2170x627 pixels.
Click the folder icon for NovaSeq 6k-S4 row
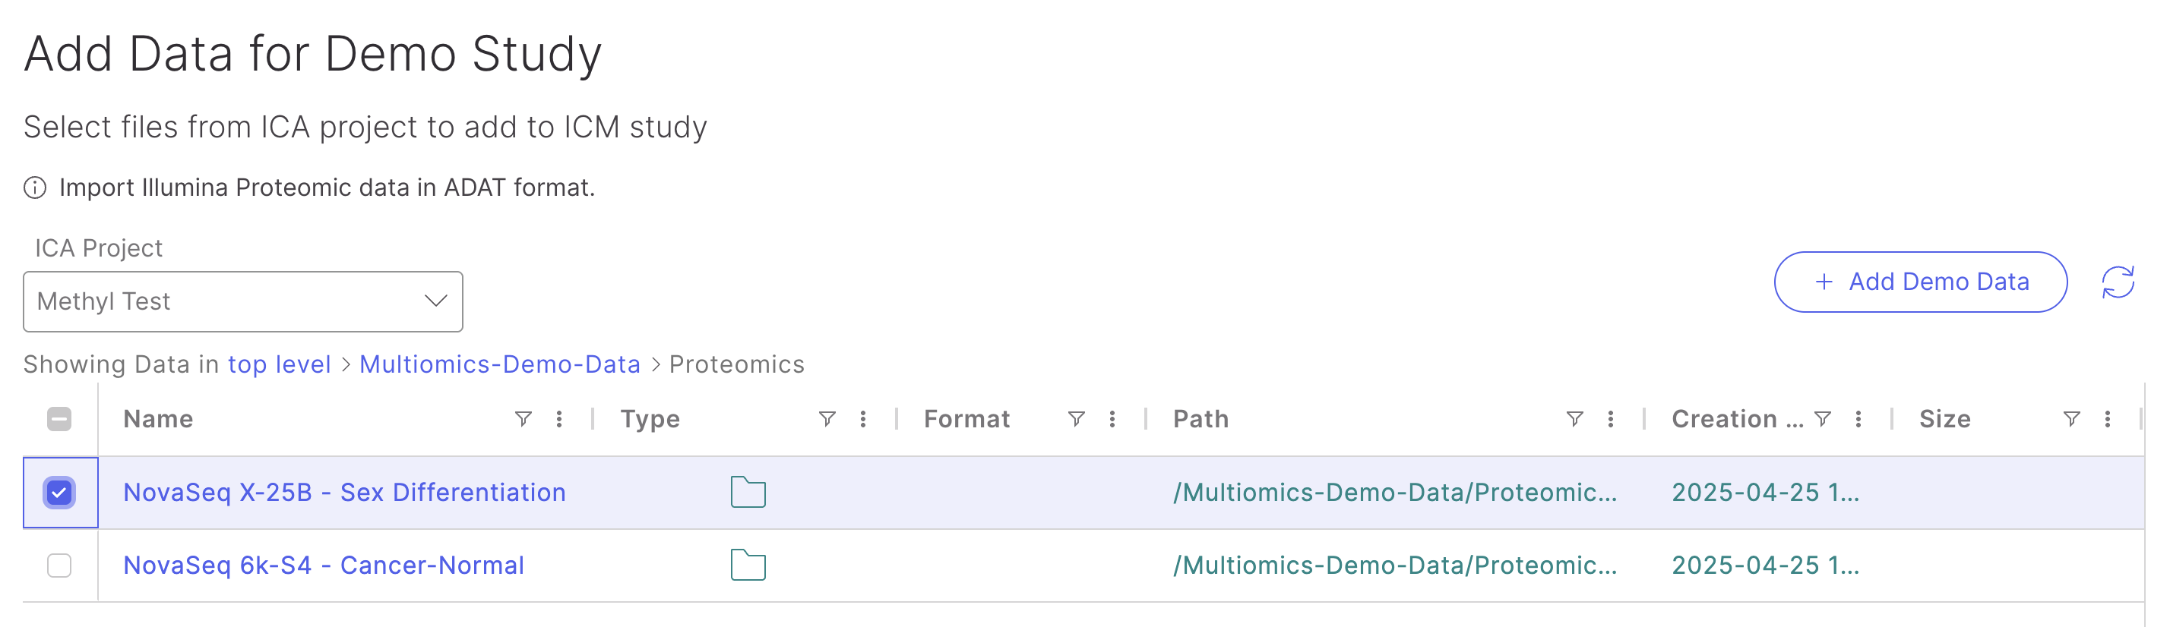point(747,565)
